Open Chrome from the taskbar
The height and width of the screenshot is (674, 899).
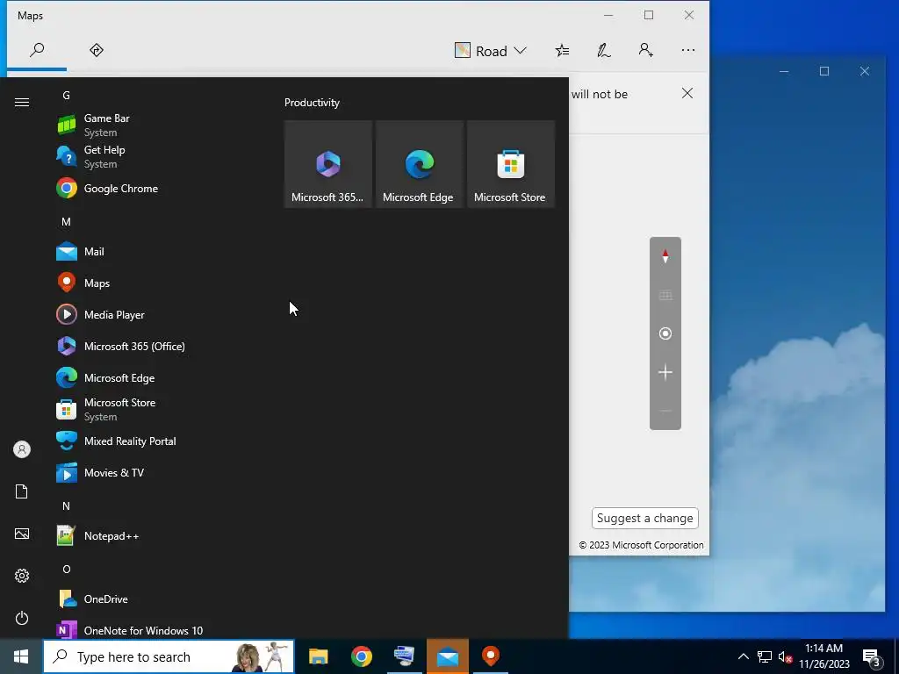[x=361, y=656]
